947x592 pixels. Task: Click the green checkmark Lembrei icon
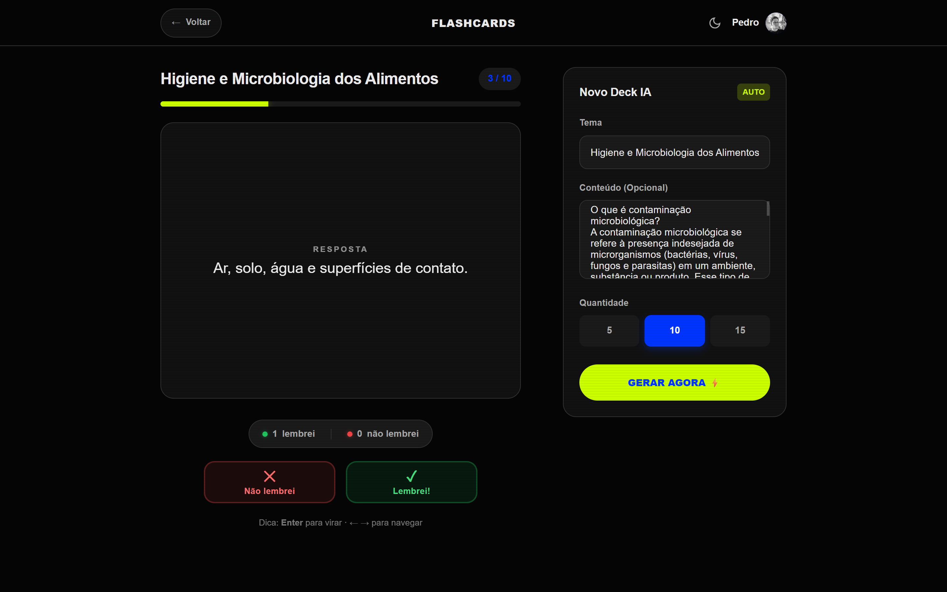411,476
